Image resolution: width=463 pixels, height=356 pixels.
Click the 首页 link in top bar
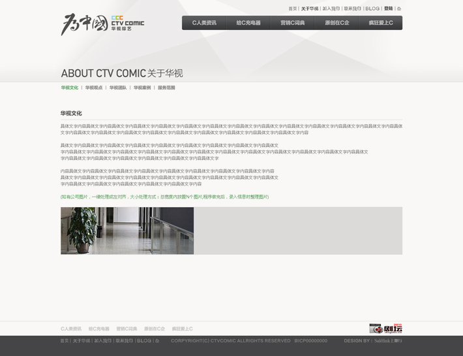tap(293, 9)
